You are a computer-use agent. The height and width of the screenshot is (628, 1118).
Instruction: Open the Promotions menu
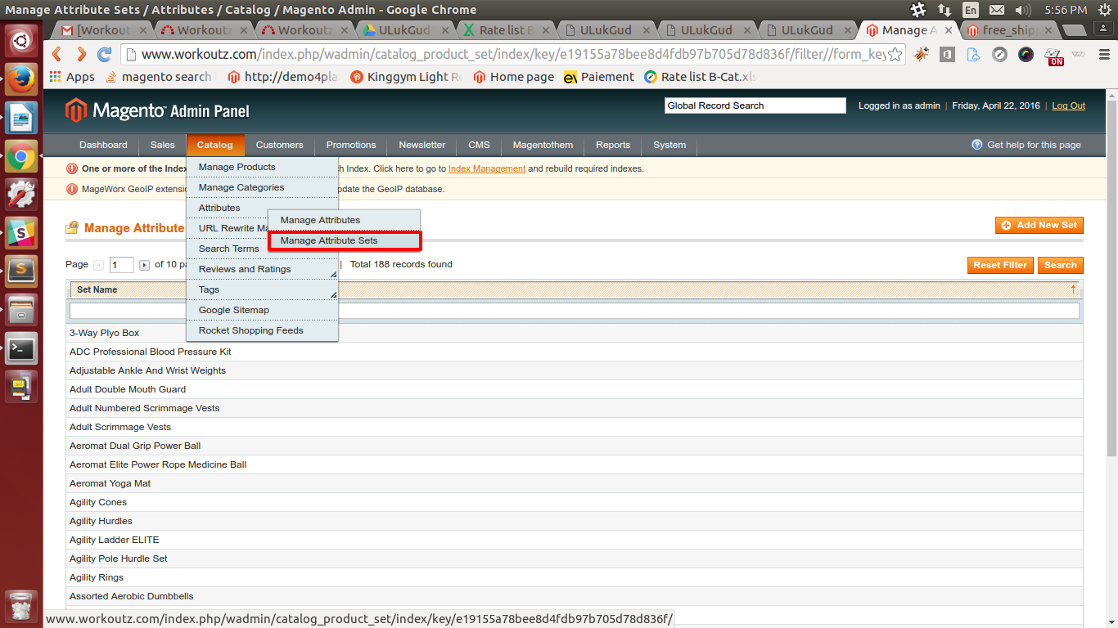coord(351,145)
